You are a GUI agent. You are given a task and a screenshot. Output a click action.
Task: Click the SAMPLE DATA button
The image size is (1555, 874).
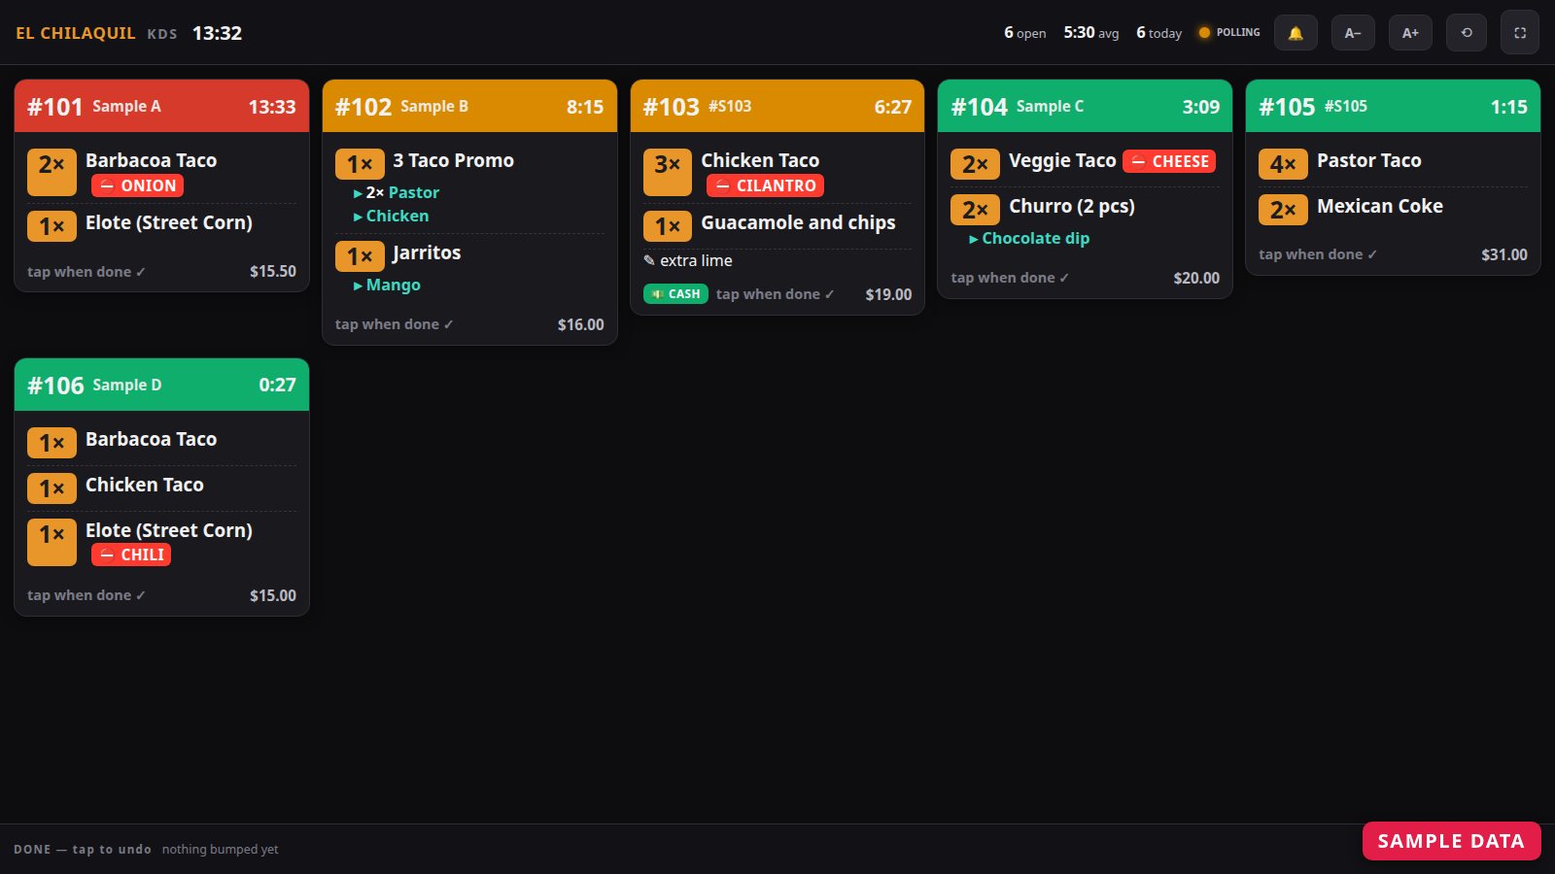1451,841
